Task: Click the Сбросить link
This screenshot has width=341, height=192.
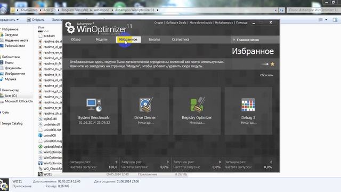Action: (266, 75)
